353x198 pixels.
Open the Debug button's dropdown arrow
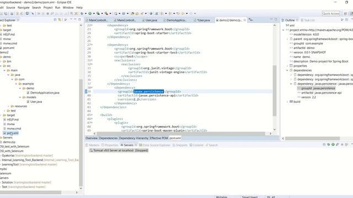[x=86, y=13]
